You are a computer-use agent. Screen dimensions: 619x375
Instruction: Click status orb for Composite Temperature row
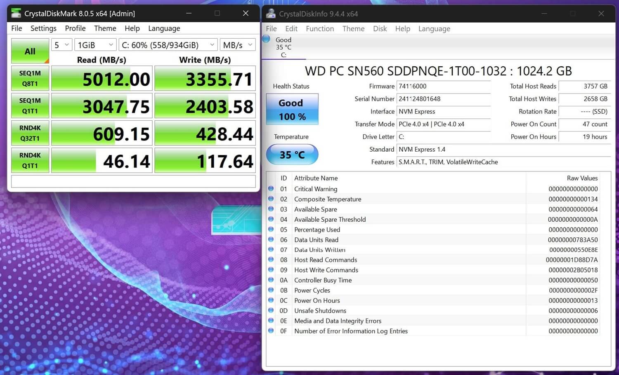tap(271, 199)
